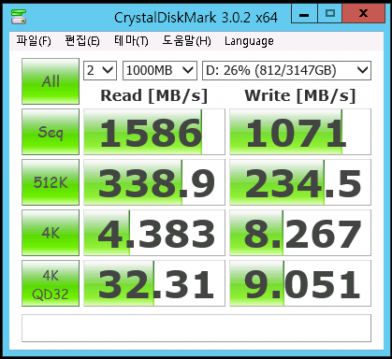Start the 512K test
Viewport: 392px width, 359px height.
[x=51, y=182]
